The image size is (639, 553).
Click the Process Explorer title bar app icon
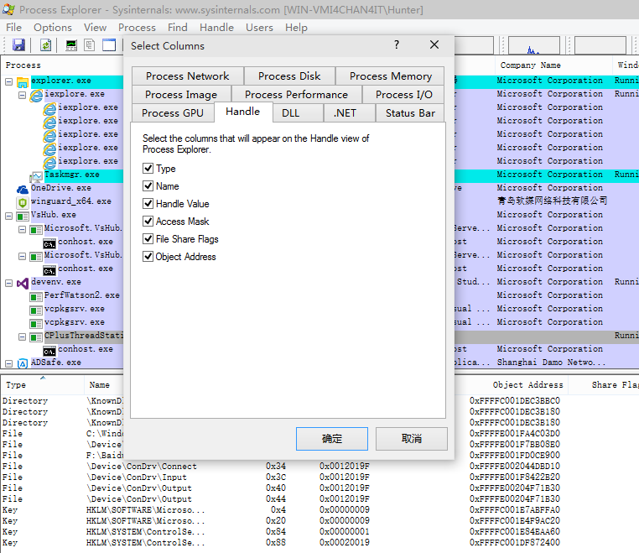click(8, 9)
